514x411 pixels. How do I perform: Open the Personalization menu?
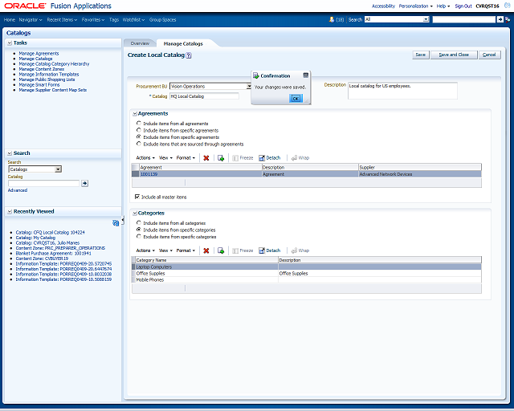click(415, 6)
